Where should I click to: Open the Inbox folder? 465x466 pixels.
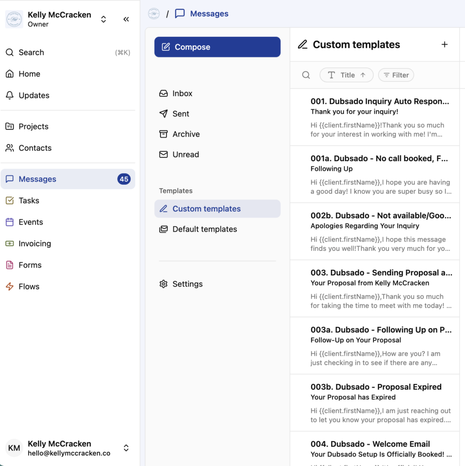182,93
